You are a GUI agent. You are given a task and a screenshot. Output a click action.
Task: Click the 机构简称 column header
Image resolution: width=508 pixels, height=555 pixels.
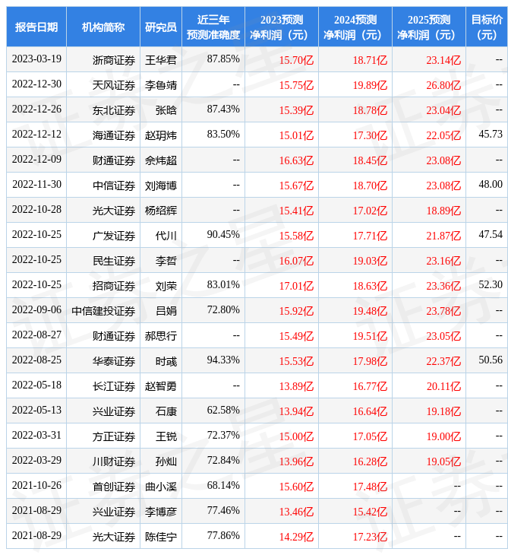tap(103, 27)
